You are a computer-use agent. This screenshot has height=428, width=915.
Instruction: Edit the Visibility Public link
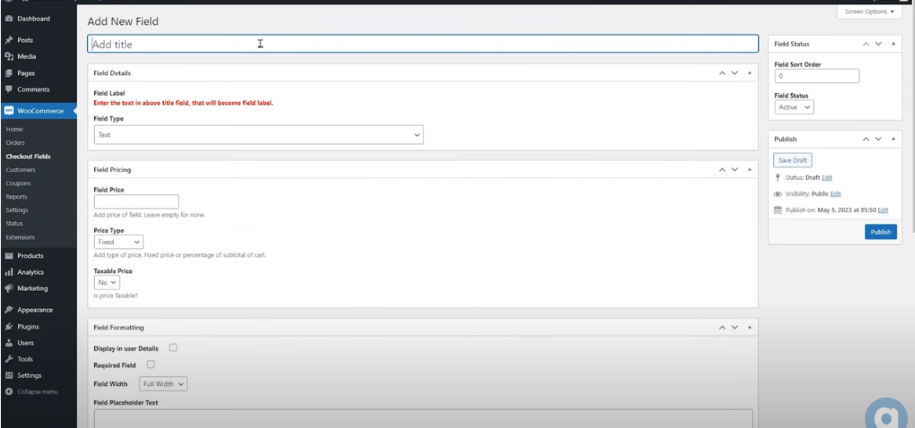tap(836, 194)
